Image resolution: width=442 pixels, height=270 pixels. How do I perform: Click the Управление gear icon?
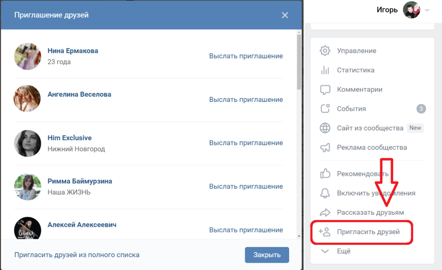point(325,50)
